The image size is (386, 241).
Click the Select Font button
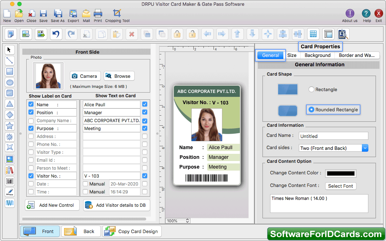point(341,186)
